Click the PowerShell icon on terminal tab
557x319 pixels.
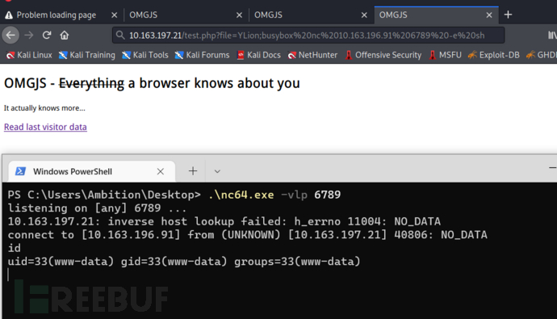coord(20,171)
